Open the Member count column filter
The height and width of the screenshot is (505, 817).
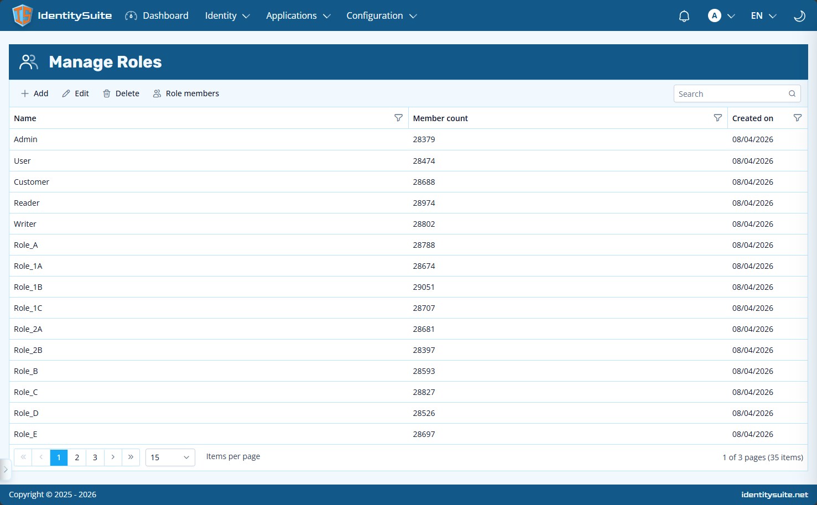coord(717,118)
